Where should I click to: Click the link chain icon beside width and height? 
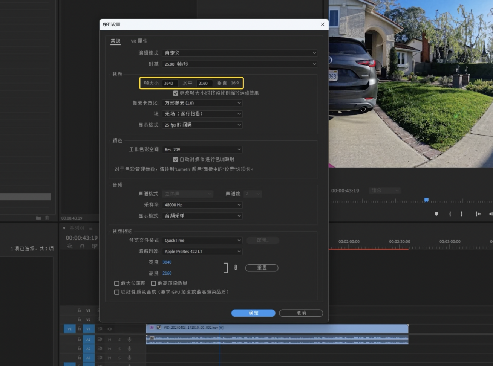click(x=236, y=268)
